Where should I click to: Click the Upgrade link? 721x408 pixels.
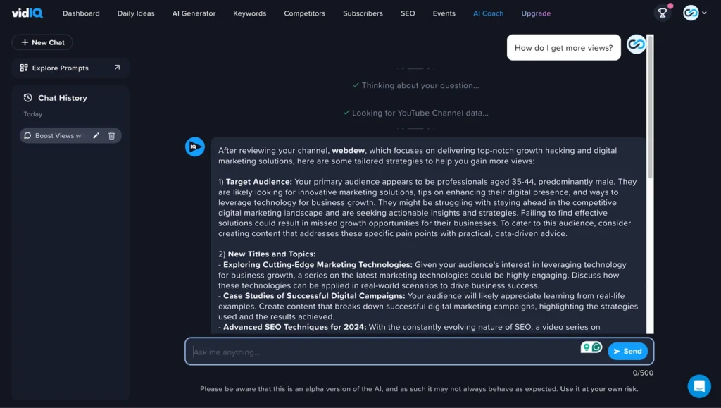[x=536, y=13]
